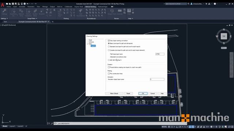The width and height of the screenshot is (234, 131).
Task: Switch to the Vehicle Tracking ribbon tab
Action: (90, 7)
